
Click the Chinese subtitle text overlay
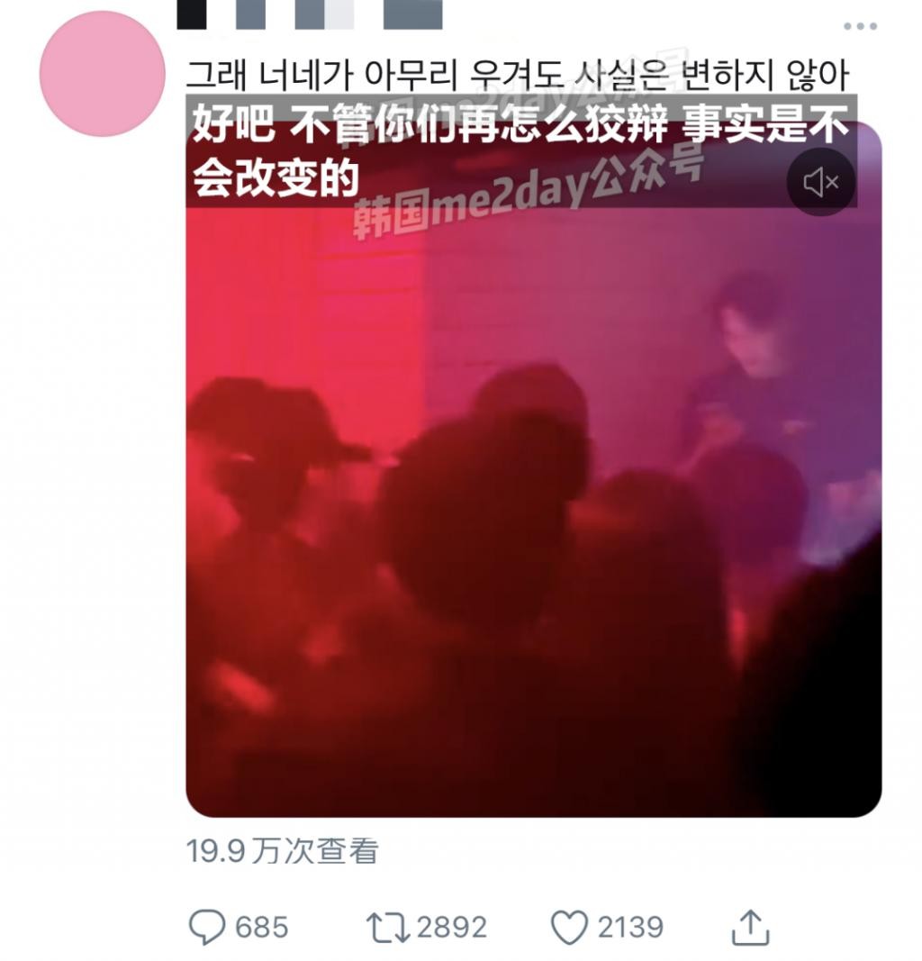(x=520, y=150)
